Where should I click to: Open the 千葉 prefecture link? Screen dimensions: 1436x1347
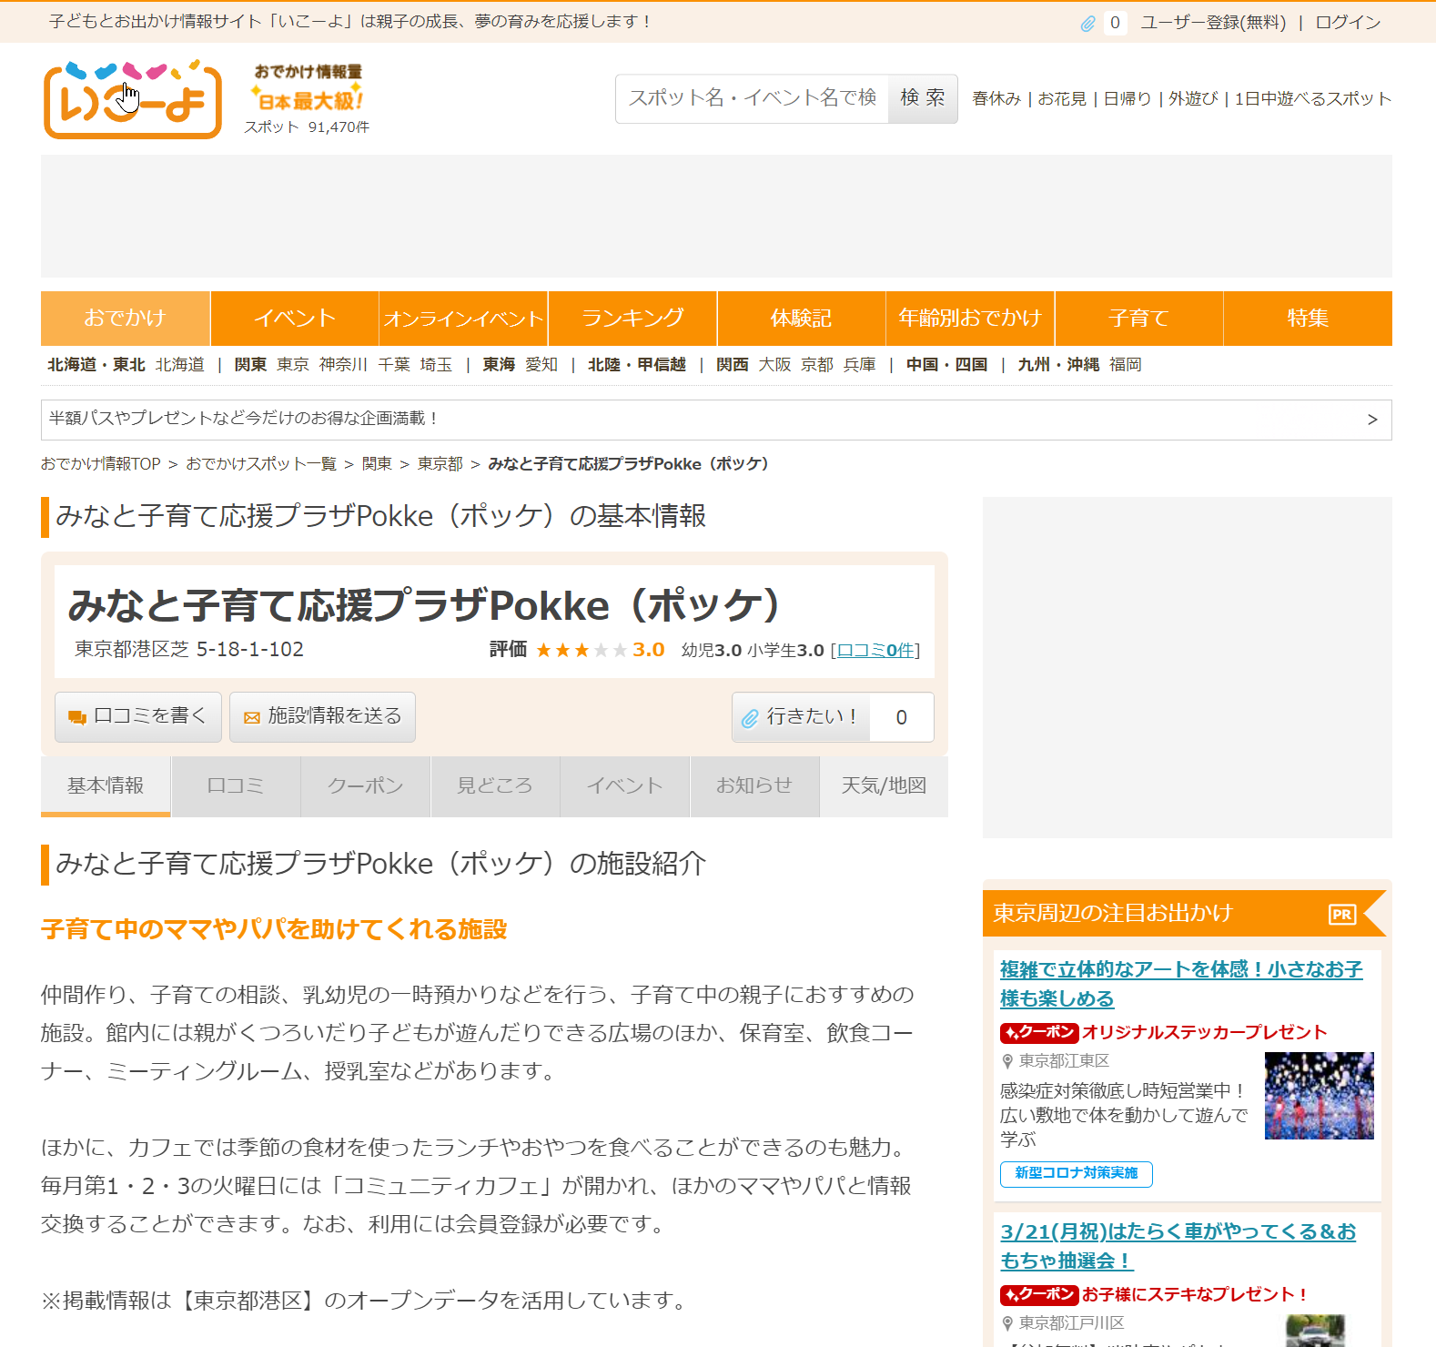tap(394, 365)
